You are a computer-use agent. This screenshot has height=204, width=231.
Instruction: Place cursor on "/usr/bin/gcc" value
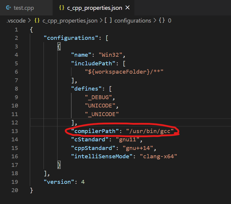[150, 131]
